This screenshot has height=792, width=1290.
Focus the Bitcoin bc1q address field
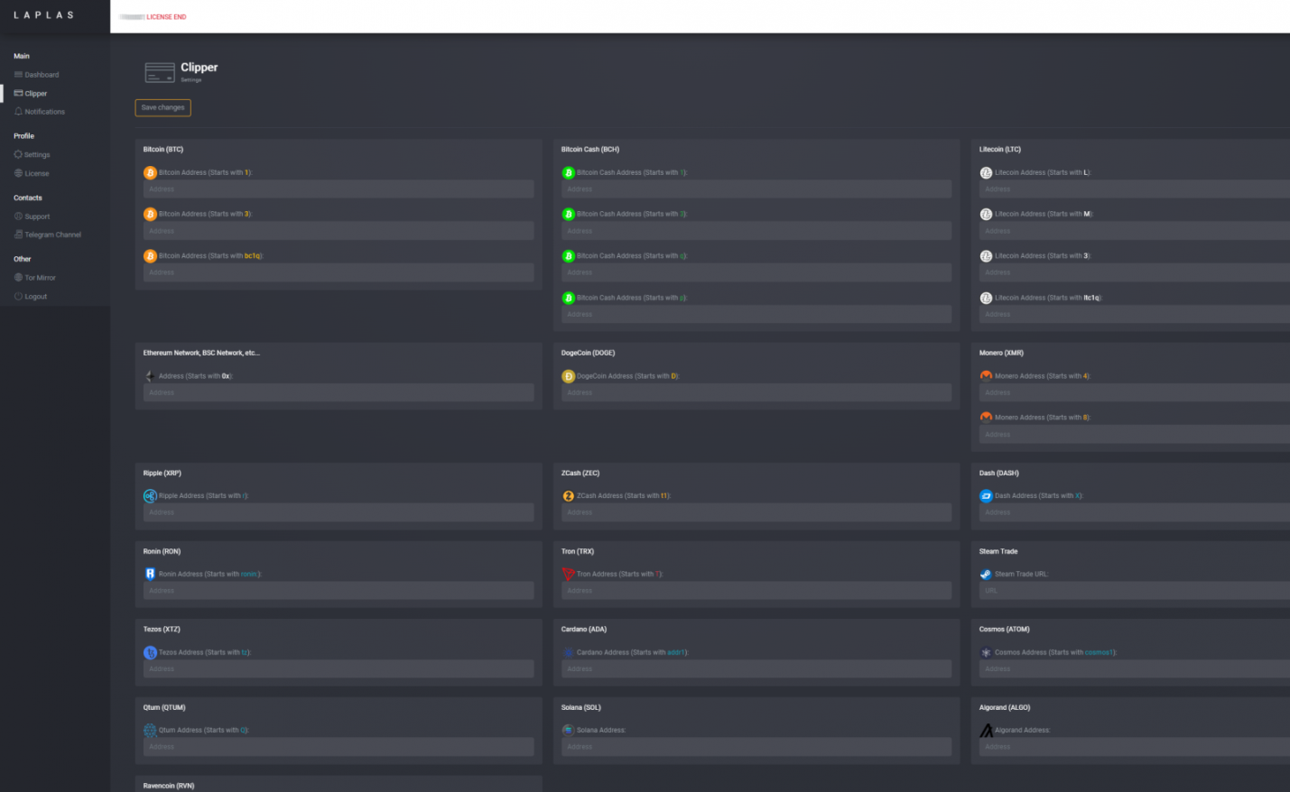pos(339,272)
